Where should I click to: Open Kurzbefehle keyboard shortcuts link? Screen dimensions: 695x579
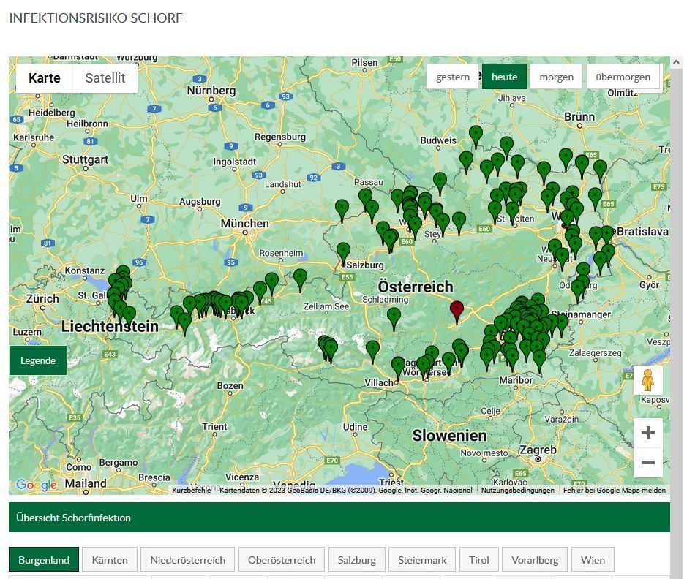[192, 490]
